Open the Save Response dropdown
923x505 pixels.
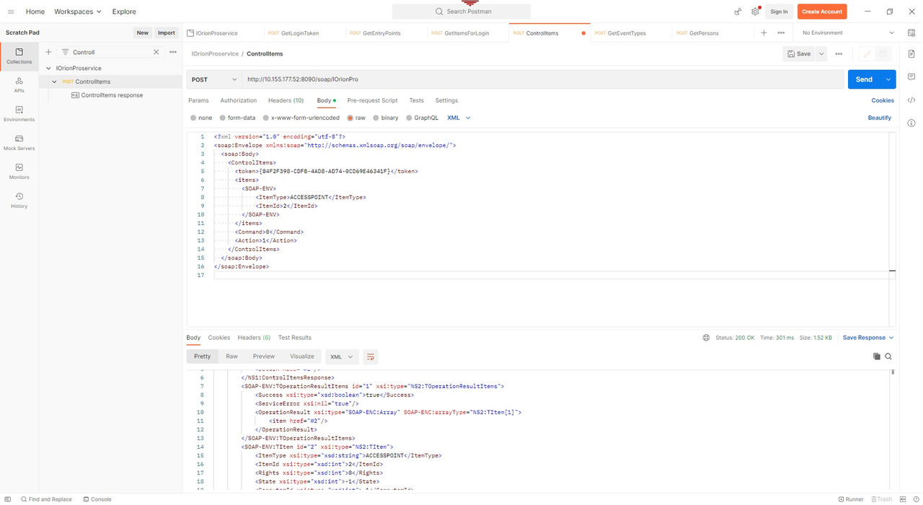(868, 338)
